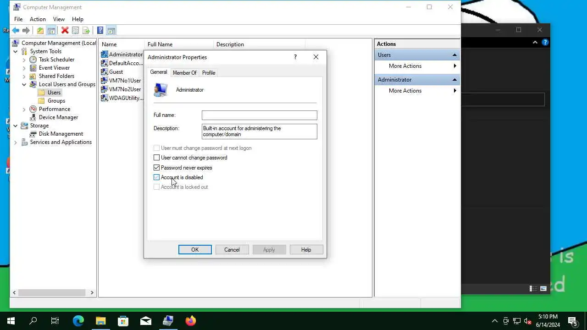Click the Up one level folder icon
The width and height of the screenshot is (587, 330).
point(40,31)
